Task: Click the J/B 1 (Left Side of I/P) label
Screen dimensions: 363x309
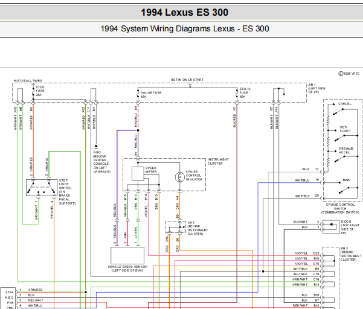Action: tap(316, 88)
